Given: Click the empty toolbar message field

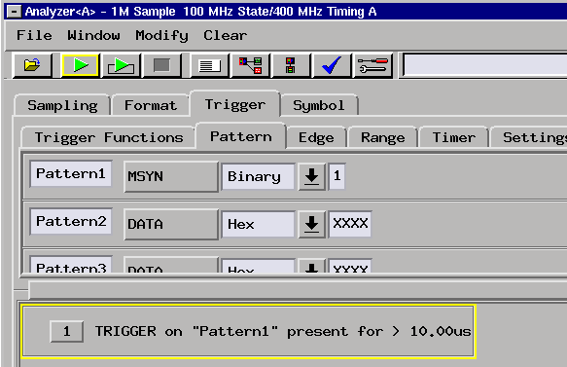Looking at the screenshot, I should pyautogui.click(x=484, y=65).
